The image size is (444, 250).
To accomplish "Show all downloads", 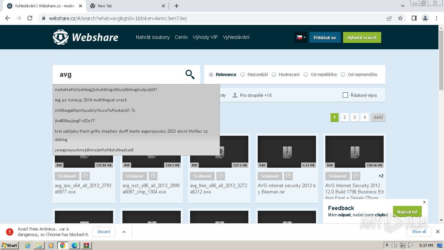I will coord(419,232).
